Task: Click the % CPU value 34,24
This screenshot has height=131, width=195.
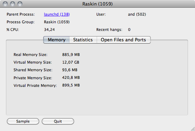Action: (49, 29)
